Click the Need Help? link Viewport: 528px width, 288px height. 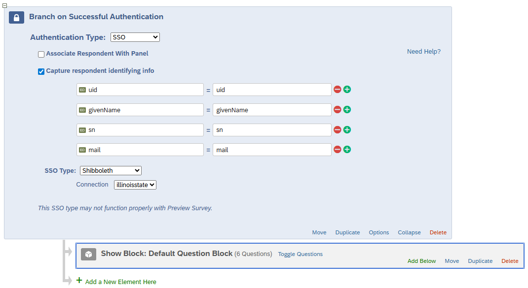point(423,51)
